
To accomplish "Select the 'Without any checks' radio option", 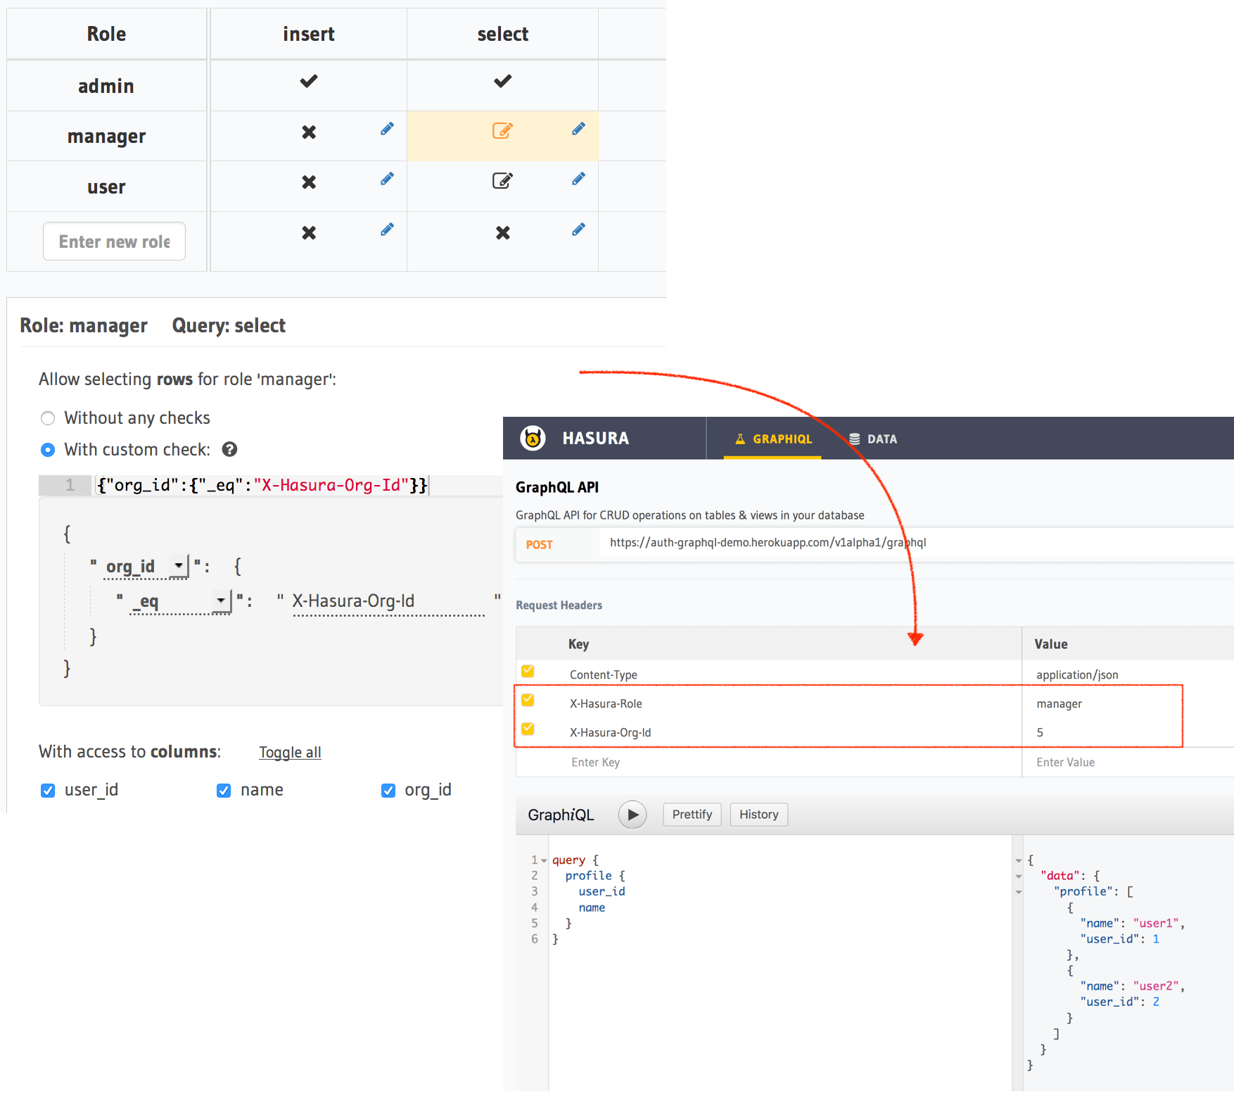I will pyautogui.click(x=48, y=418).
